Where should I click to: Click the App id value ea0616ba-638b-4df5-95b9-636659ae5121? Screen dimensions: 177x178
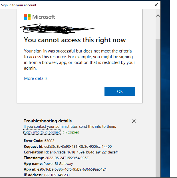pyautogui.click(x=72, y=169)
